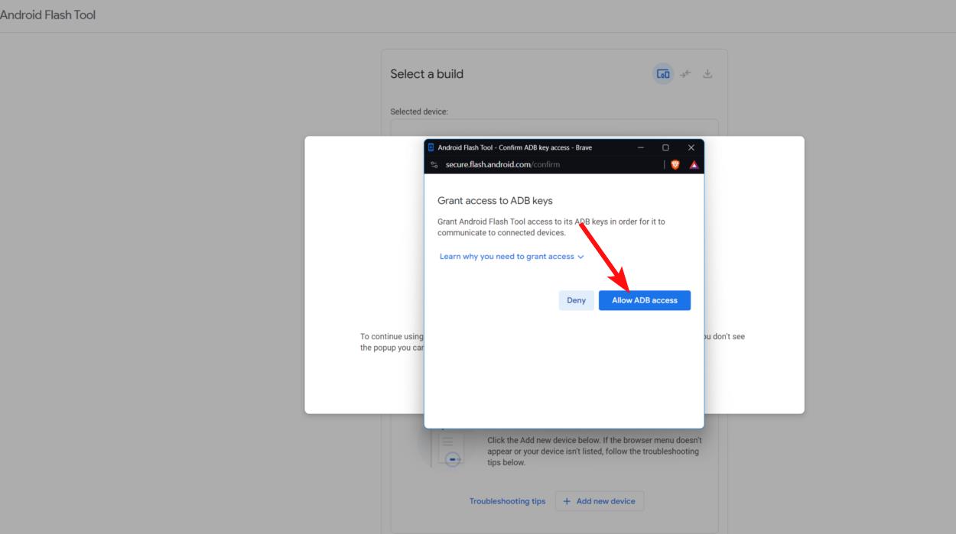Screen dimensions: 956x534
Task: Click the Allow ADB access button
Action: pos(644,300)
